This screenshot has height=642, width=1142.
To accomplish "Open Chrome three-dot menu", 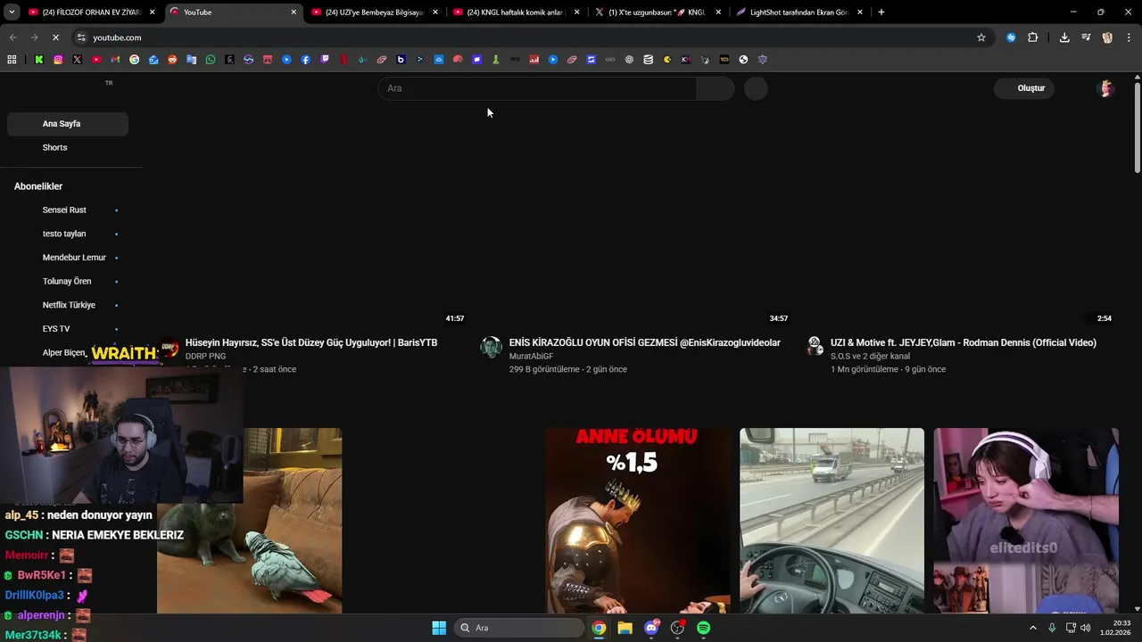I will click(1130, 37).
